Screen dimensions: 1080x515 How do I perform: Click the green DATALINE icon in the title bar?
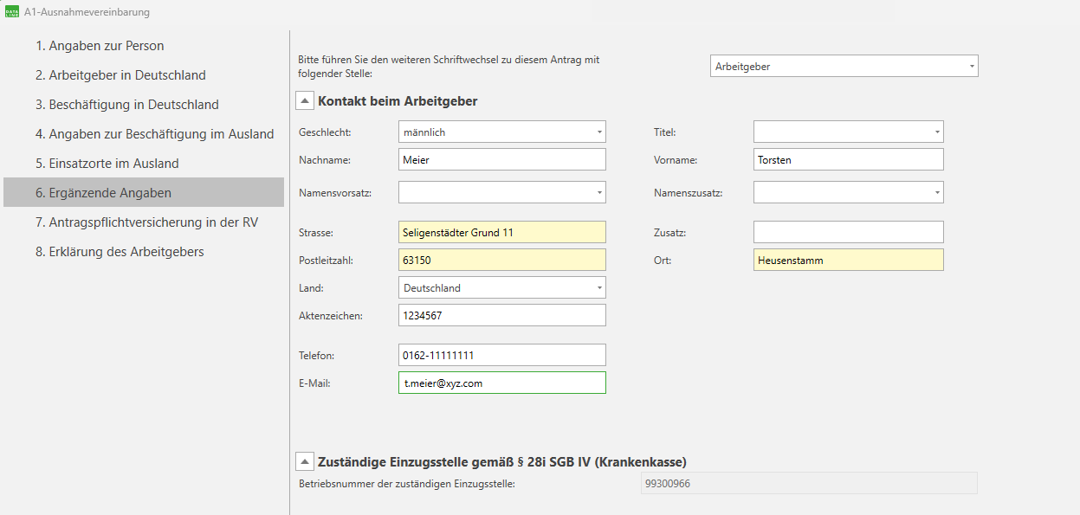coord(12,11)
